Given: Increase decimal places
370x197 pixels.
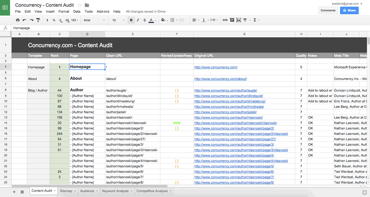Looking at the screenshot, I should tap(67, 20).
